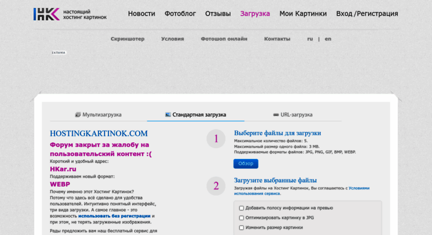Switch to Мультизагрузка tab

click(x=98, y=114)
